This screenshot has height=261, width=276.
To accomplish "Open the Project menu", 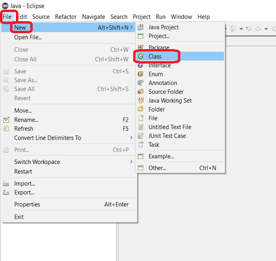I will [x=141, y=17].
